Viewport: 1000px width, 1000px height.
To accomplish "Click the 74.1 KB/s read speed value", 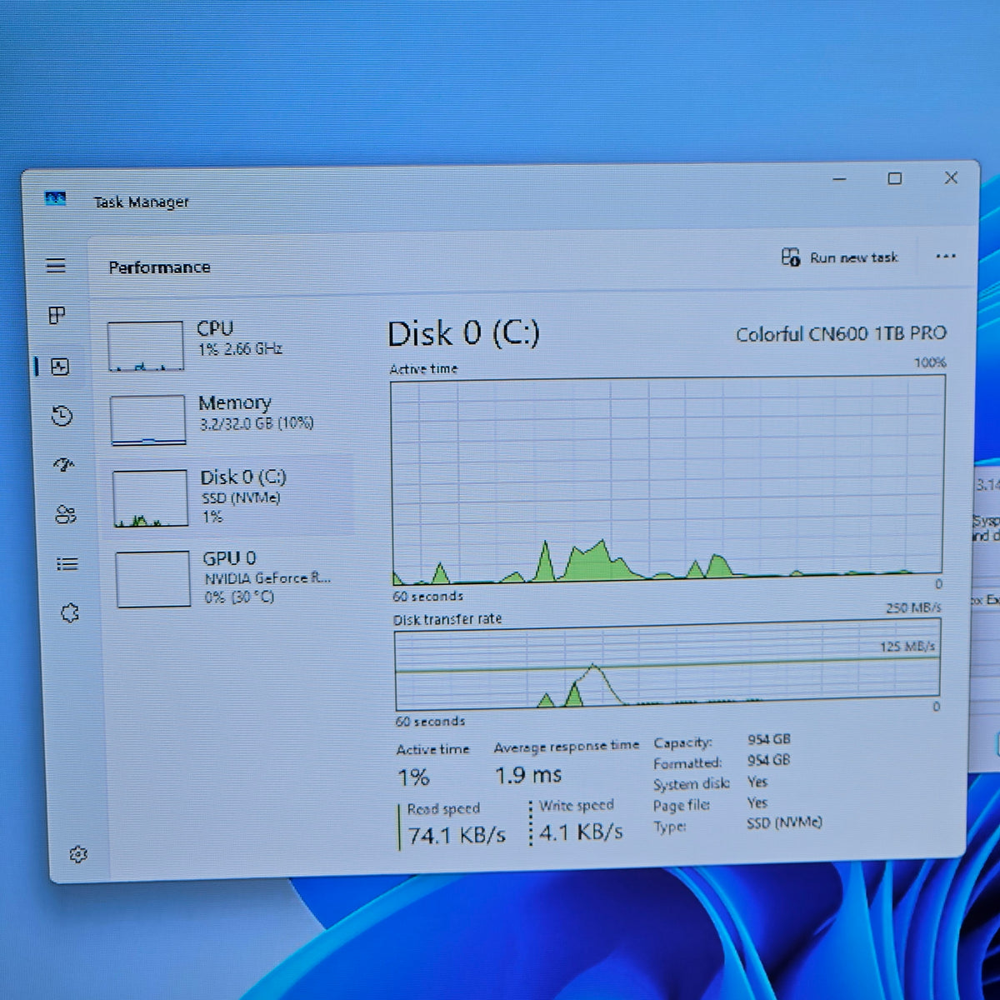I will pos(457,835).
